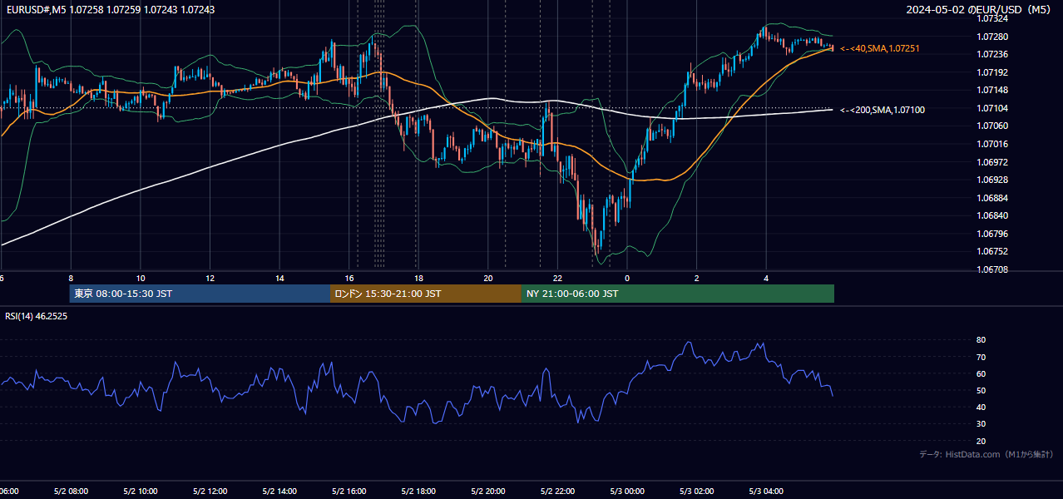Click price scale value 1.06796
Image resolution: width=1063 pixels, height=499 pixels.
993,234
